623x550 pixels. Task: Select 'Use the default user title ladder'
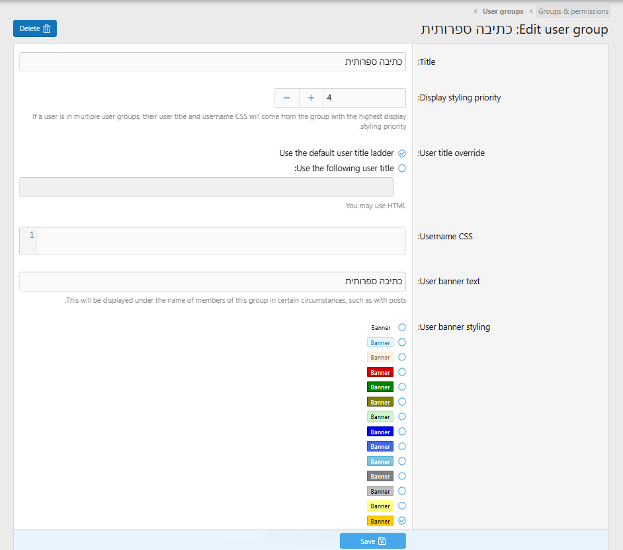402,153
